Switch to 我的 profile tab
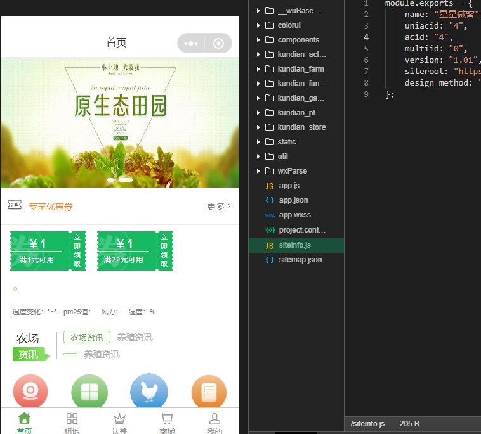 pos(214,423)
